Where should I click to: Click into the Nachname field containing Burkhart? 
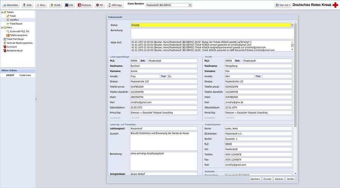coord(164,66)
